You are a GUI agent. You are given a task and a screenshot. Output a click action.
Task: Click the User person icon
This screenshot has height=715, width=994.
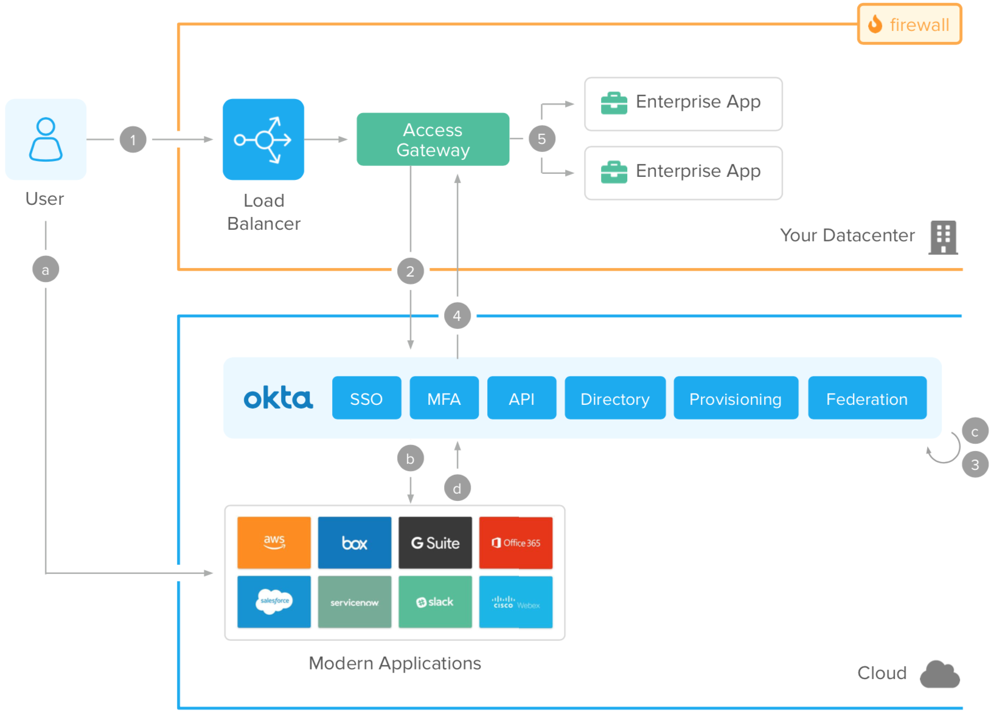pyautogui.click(x=46, y=139)
